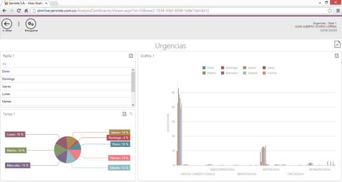Click the browser address bar

[x=173, y=10]
